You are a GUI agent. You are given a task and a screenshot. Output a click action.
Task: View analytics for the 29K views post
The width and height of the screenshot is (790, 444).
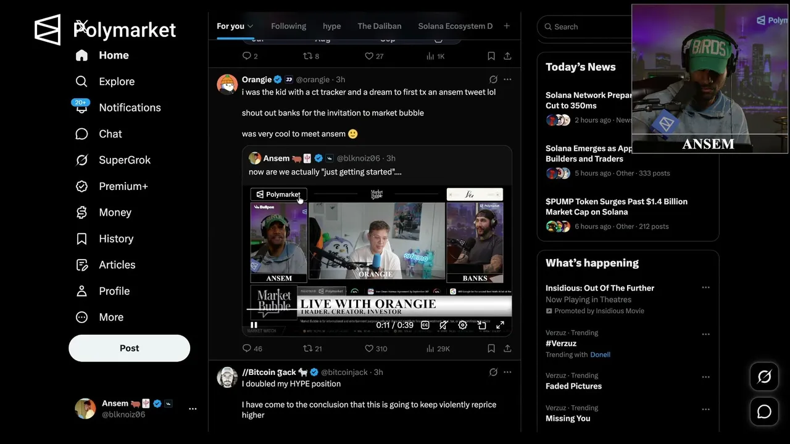point(438,348)
